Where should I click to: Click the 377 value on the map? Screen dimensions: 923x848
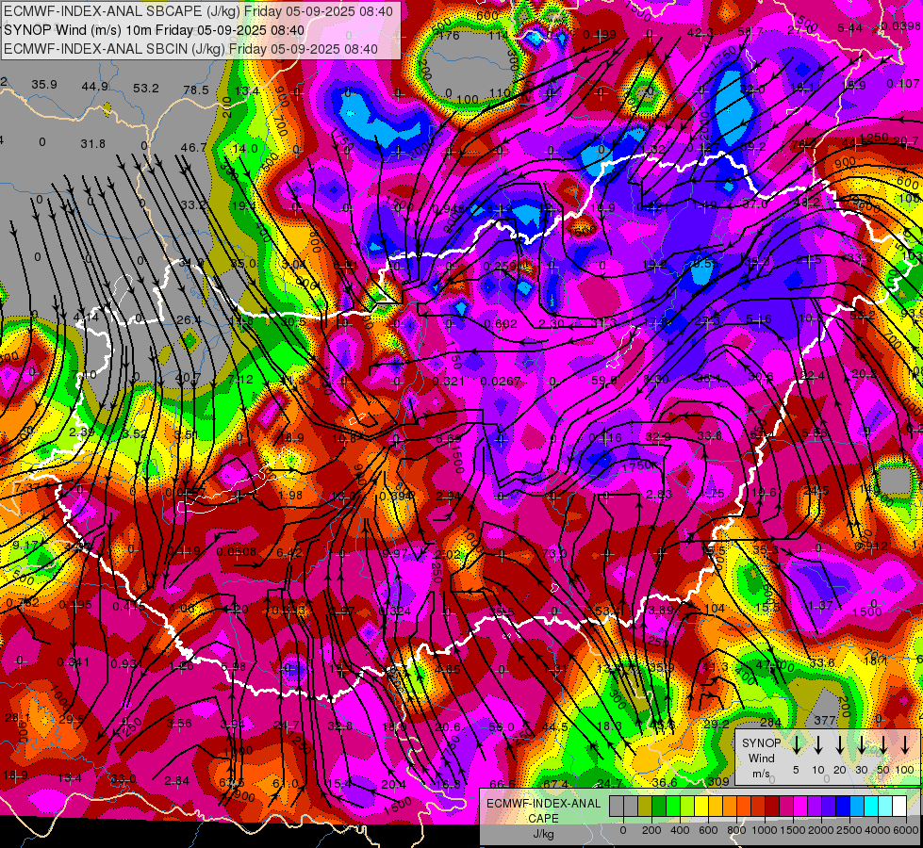click(825, 720)
